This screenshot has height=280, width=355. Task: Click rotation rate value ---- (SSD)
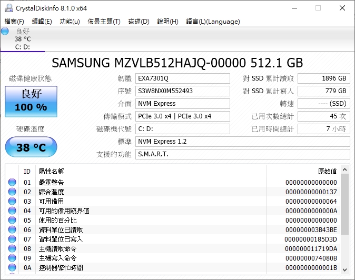tap(324, 104)
